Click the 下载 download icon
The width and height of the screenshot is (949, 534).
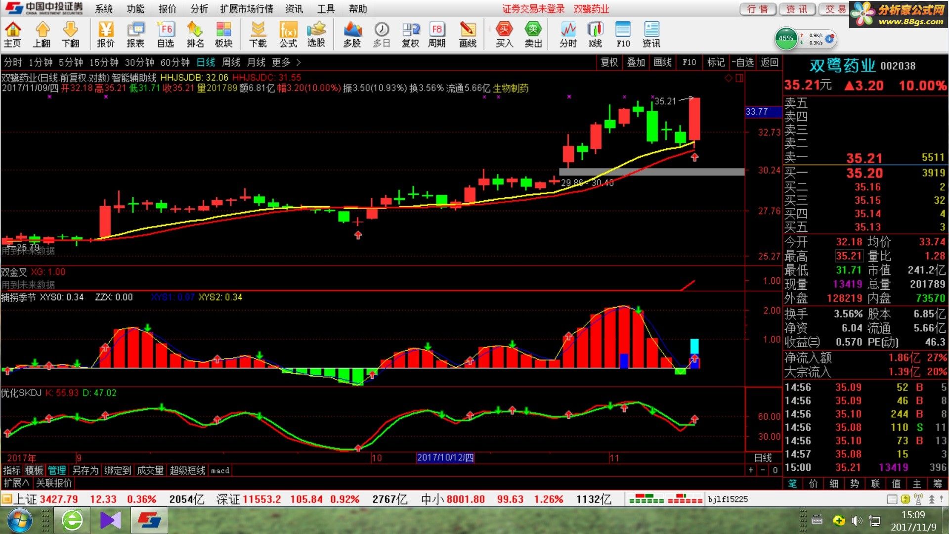(x=258, y=35)
